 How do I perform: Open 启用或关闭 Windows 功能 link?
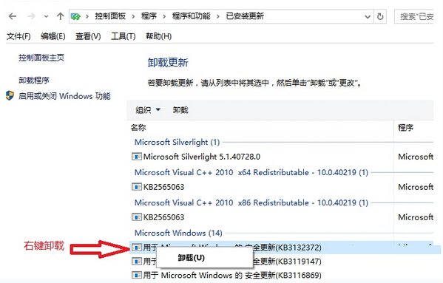pyautogui.click(x=64, y=96)
